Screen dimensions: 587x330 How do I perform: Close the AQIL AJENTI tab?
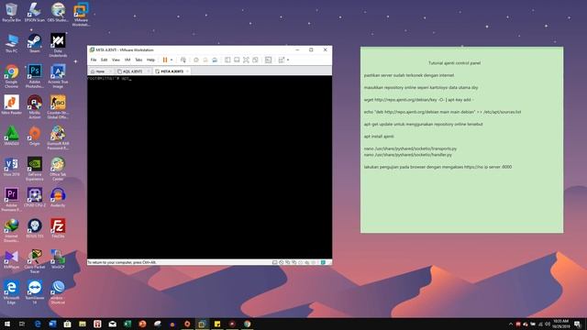[x=149, y=71]
